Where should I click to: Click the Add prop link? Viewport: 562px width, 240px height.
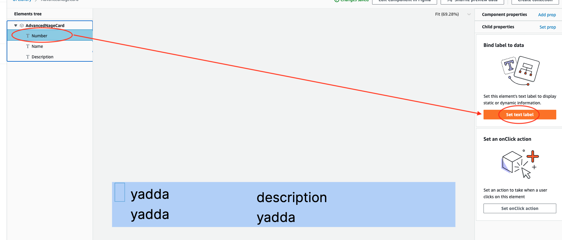pyautogui.click(x=547, y=14)
